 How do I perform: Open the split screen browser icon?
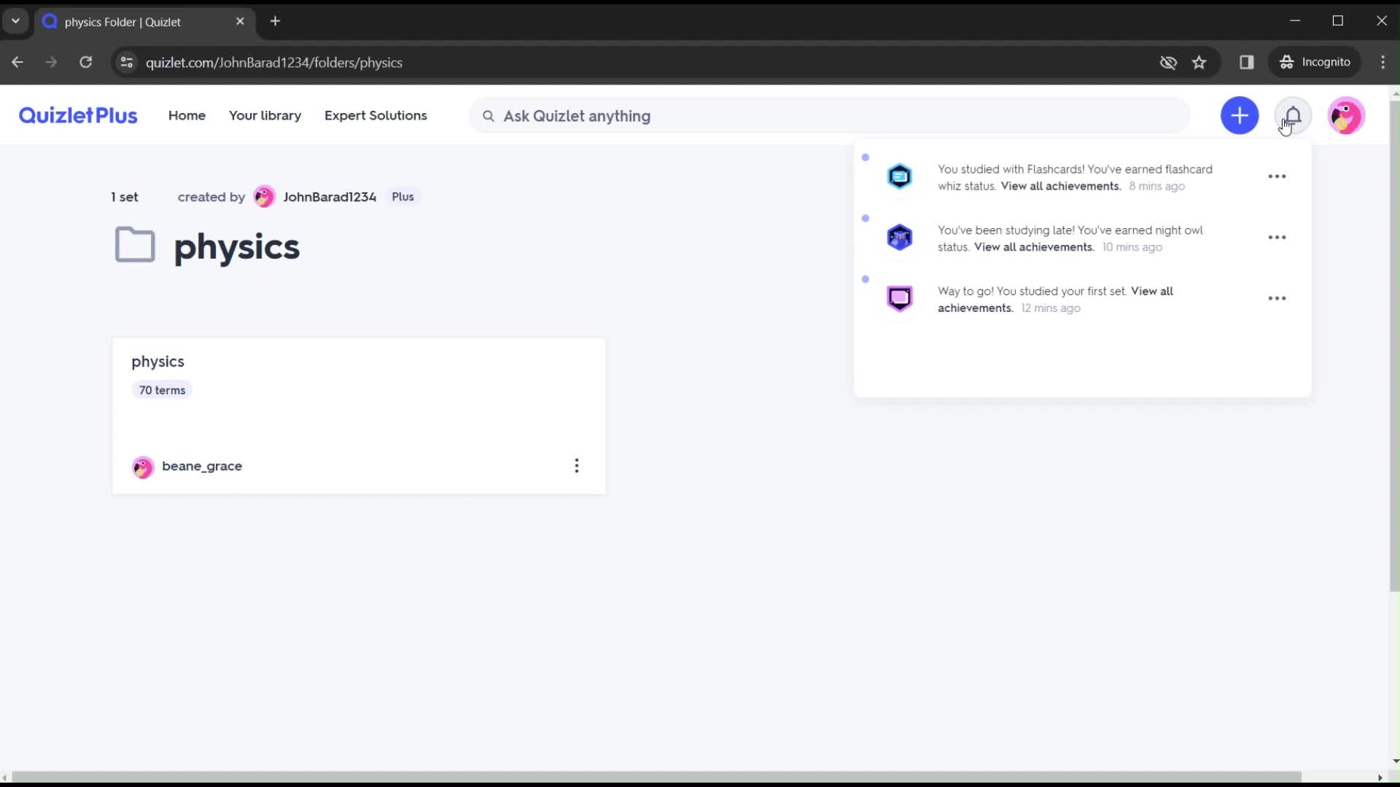1246,61
